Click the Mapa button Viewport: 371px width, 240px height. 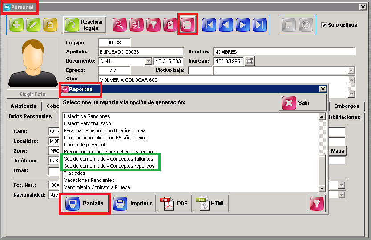pos(338,151)
